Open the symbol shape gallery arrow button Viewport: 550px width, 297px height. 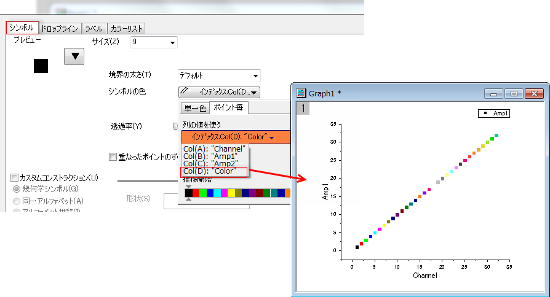pos(74,56)
